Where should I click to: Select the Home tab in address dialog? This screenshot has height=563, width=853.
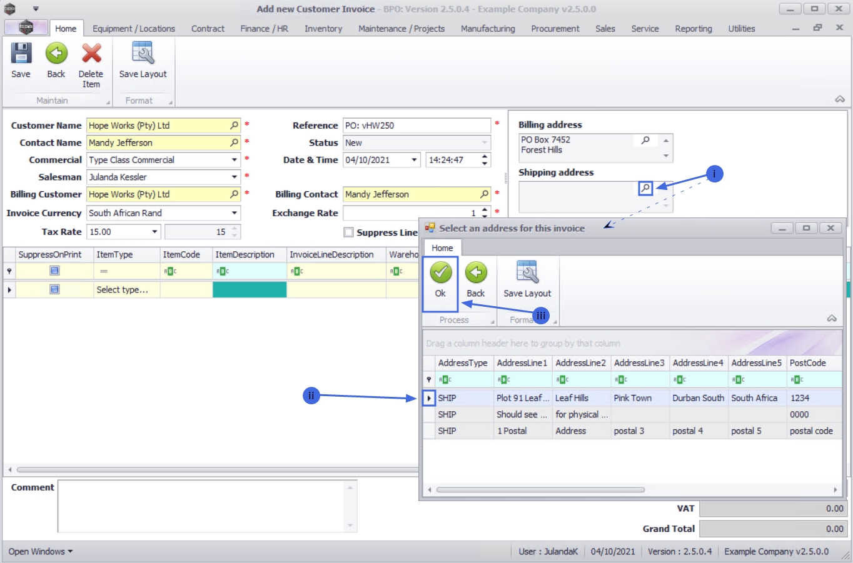coord(442,248)
